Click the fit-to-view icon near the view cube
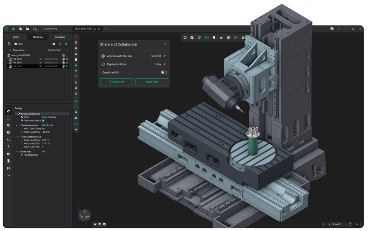 point(95,224)
